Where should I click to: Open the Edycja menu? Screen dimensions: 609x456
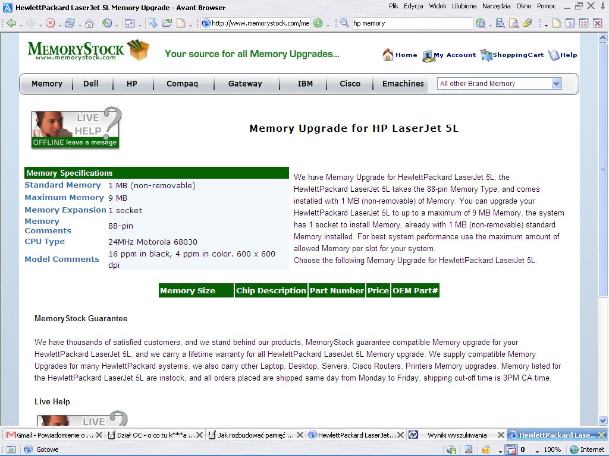click(x=414, y=6)
